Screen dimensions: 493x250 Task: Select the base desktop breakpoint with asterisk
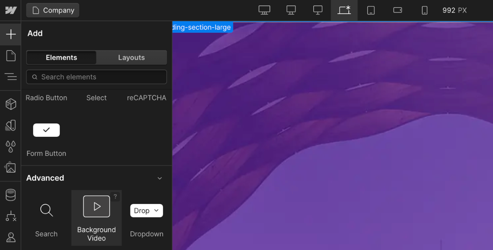(x=344, y=10)
